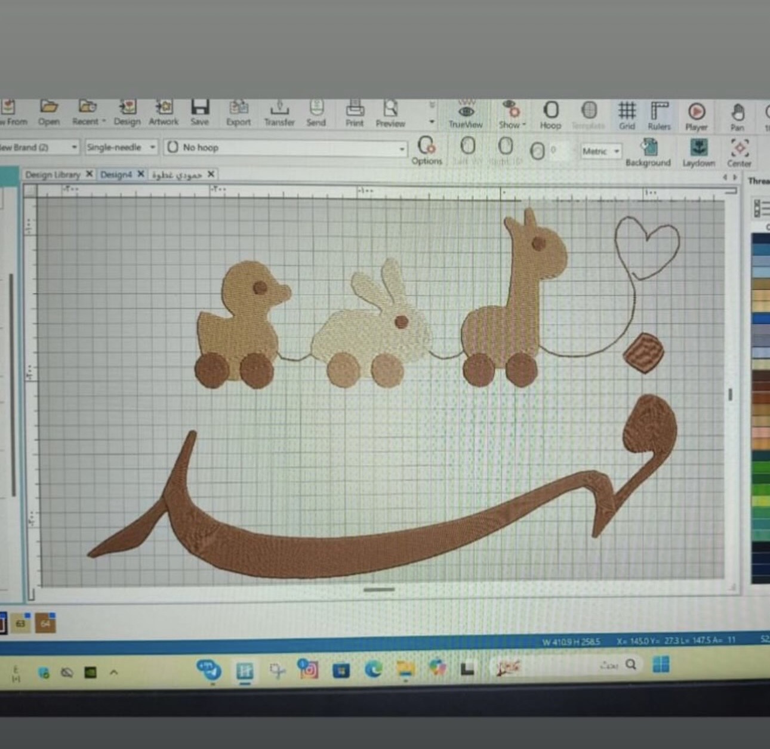Open Microsoft Edge from taskbar
770x749 pixels.
pos(374,670)
